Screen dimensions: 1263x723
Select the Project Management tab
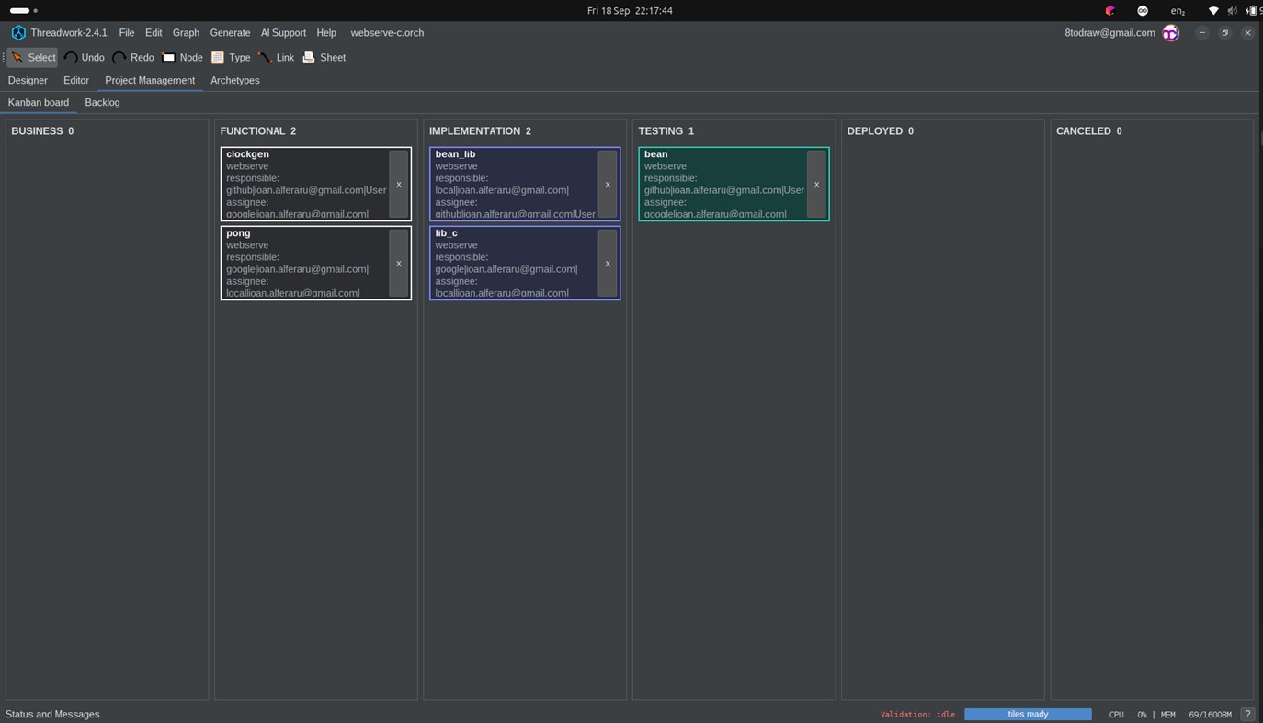pyautogui.click(x=150, y=81)
